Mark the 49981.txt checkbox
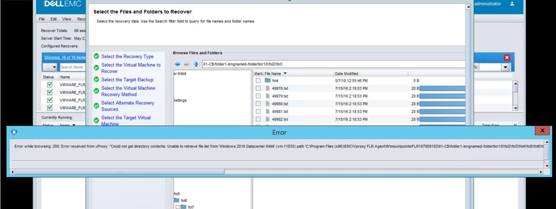The width and height of the screenshot is (556, 209). [x=258, y=112]
